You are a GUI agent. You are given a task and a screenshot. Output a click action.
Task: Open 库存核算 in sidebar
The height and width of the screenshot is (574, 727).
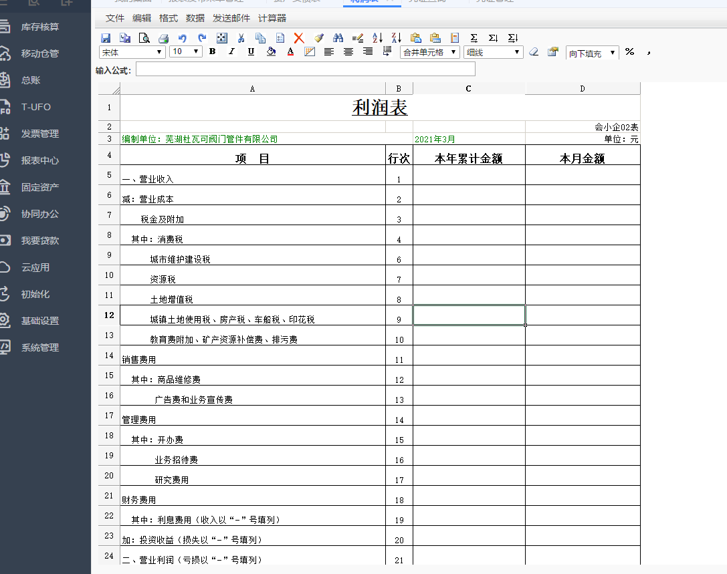pyautogui.click(x=40, y=27)
